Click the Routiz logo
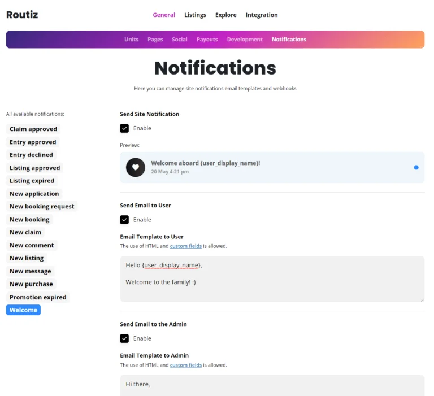Image resolution: width=434 pixels, height=396 pixels. (x=22, y=15)
